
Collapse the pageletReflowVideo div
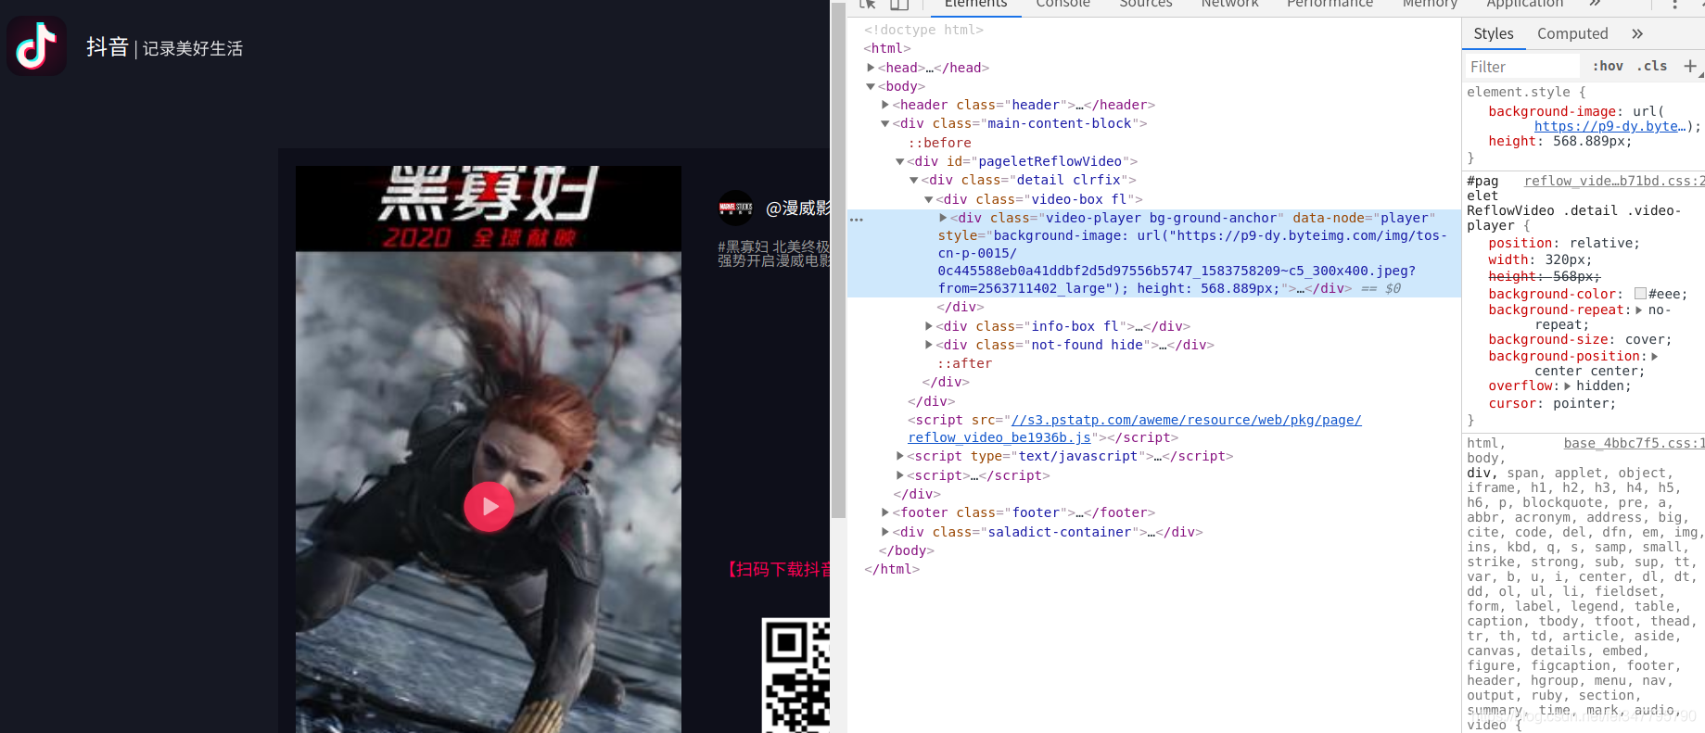click(x=899, y=161)
